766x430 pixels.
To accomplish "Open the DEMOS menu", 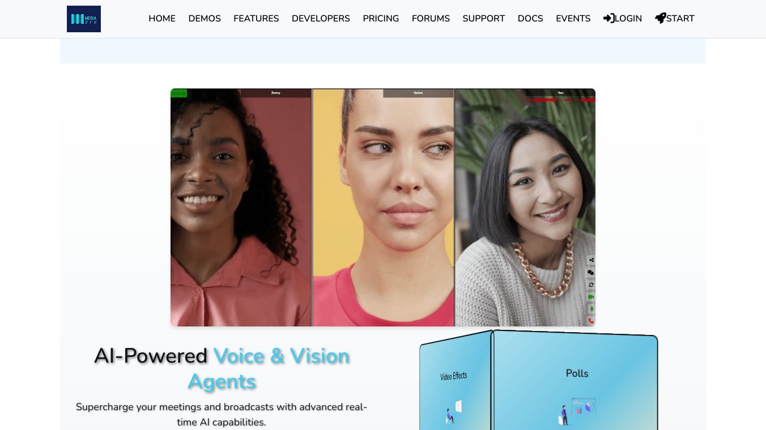I will (x=205, y=19).
